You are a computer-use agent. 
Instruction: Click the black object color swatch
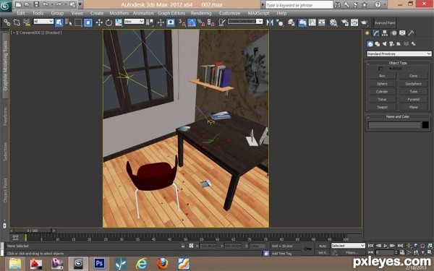coord(425,125)
